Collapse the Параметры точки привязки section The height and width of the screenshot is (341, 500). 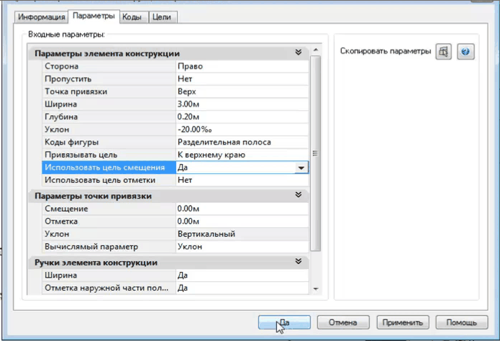(299, 195)
